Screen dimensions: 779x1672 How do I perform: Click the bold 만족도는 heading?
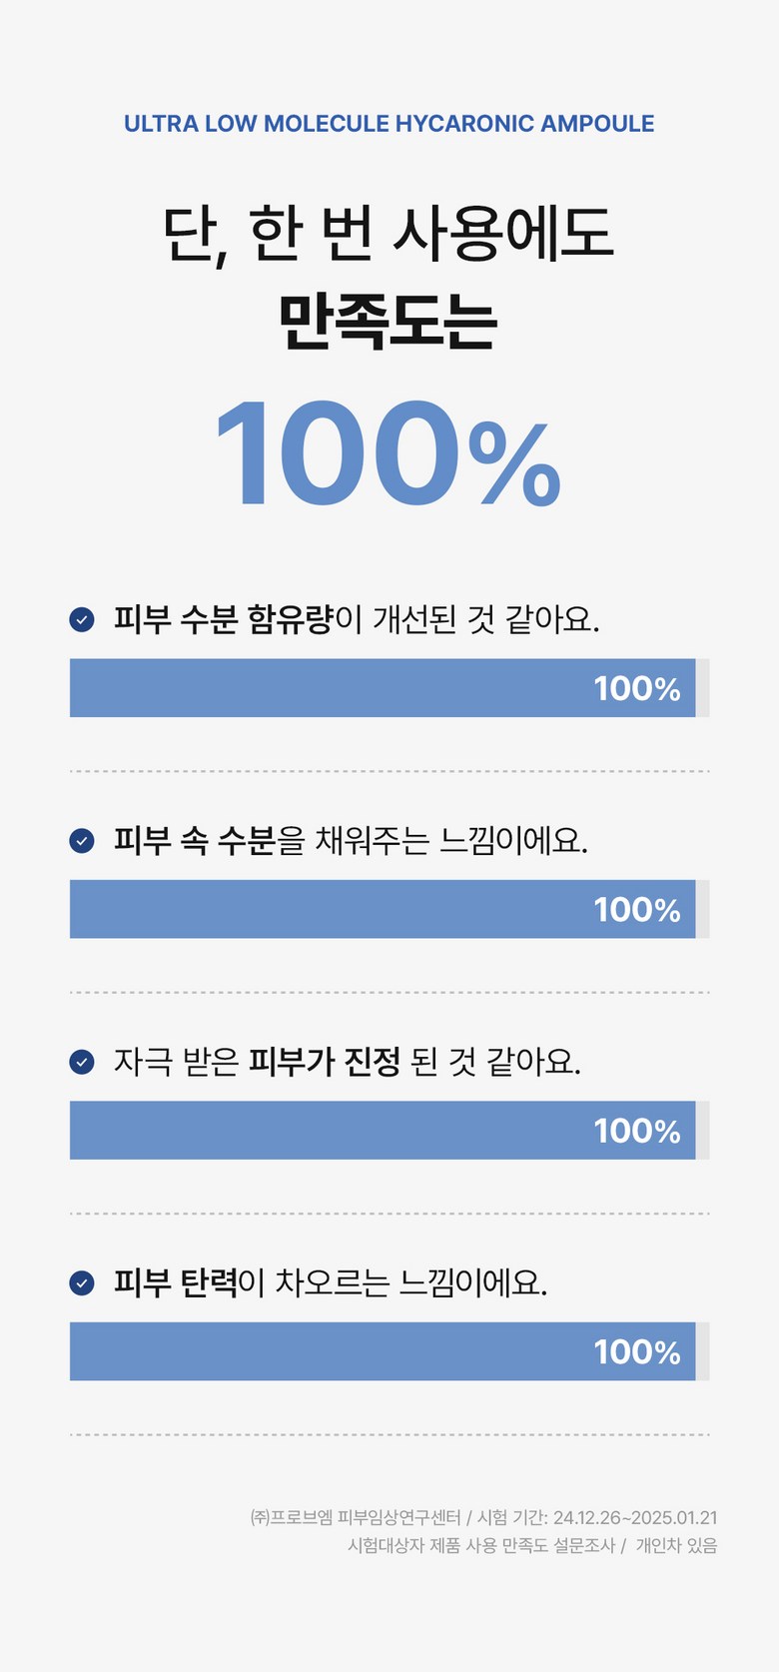[x=388, y=321]
